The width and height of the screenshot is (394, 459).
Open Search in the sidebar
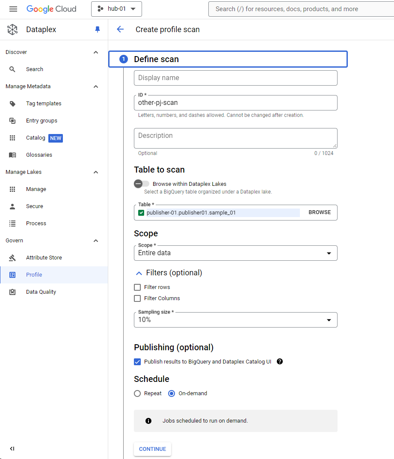[54, 69]
